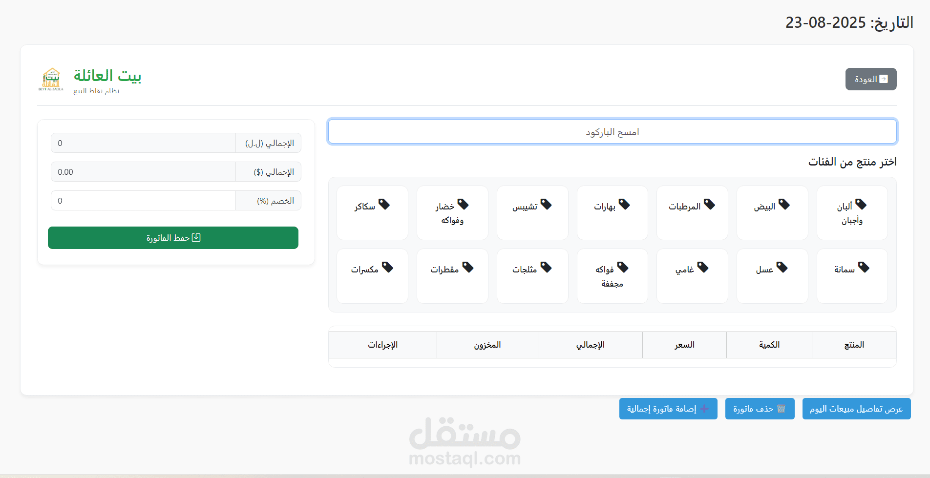Open the سكاكر category card
The width and height of the screenshot is (930, 478).
[x=372, y=213]
